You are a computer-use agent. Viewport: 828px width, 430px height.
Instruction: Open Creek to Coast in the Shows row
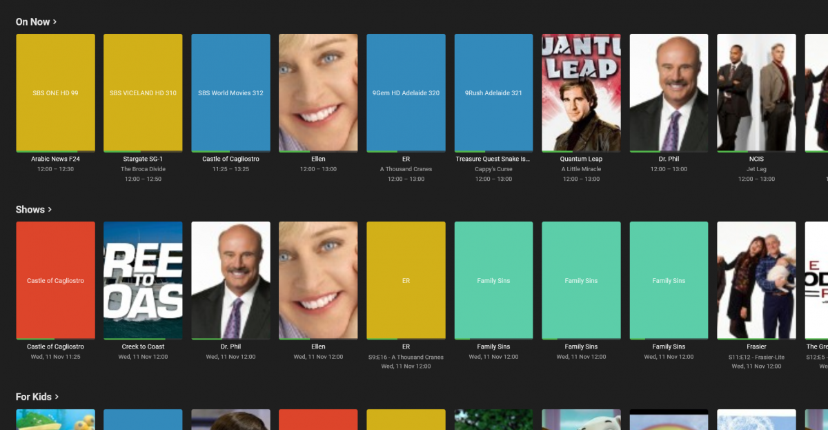coord(143,280)
